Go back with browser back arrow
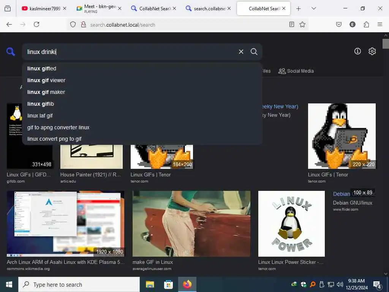Screen dimensions: 389x292 (9, 24)
